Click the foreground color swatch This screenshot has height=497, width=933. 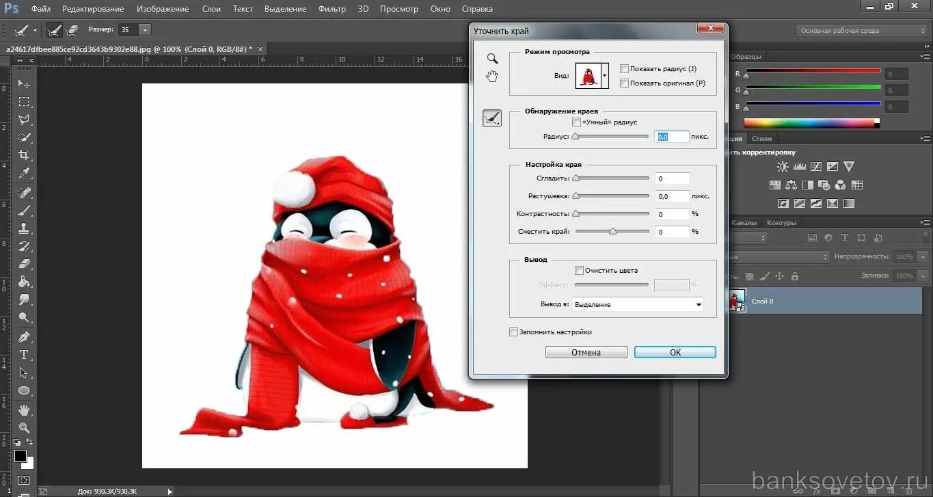pos(21,455)
